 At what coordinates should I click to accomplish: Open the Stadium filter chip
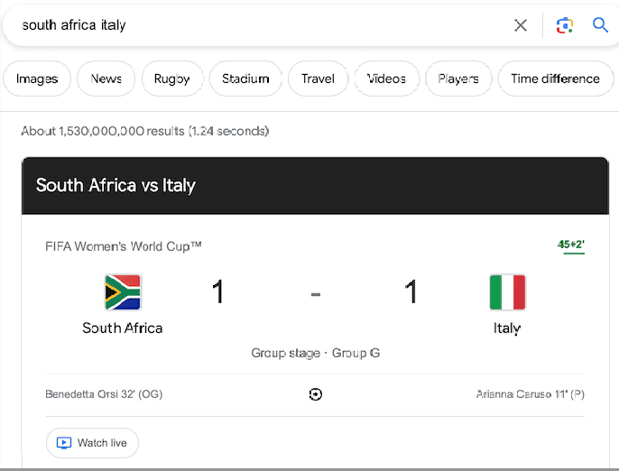click(245, 78)
